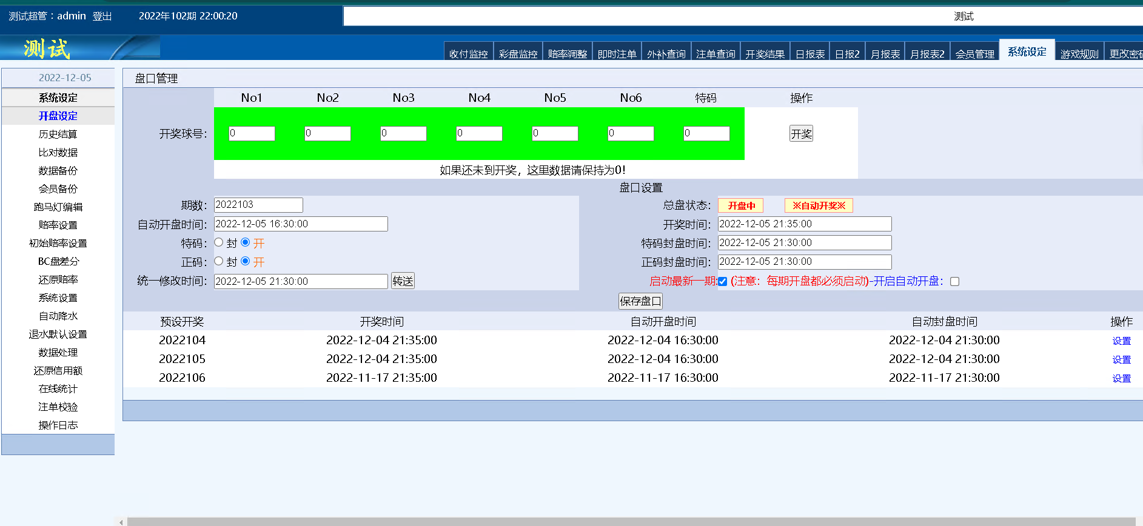Screen dimensions: 1143x526
Task: Open 历史结算 in the sidebar
Action: [x=58, y=134]
